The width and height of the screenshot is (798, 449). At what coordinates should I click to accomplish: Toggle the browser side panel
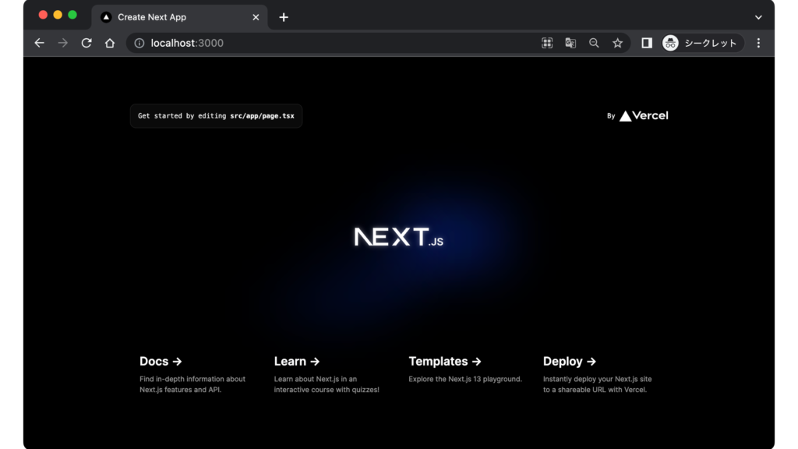(x=647, y=44)
